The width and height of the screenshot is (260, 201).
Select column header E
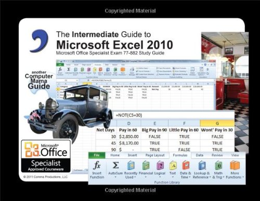pyautogui.click(x=154, y=124)
